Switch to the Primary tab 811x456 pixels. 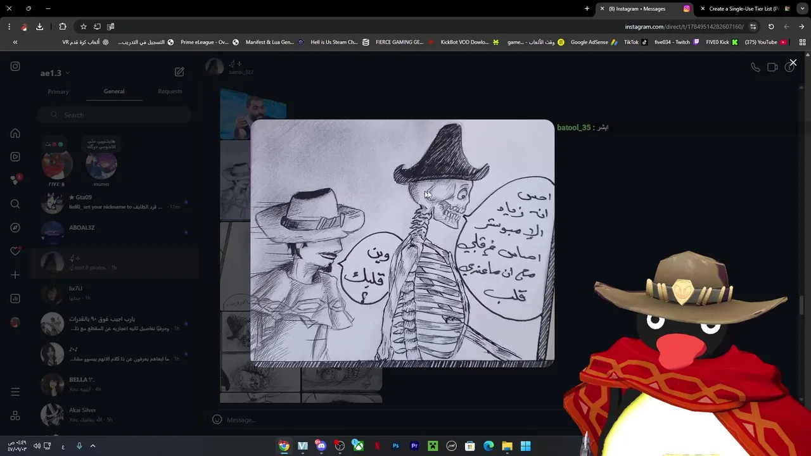point(58,92)
